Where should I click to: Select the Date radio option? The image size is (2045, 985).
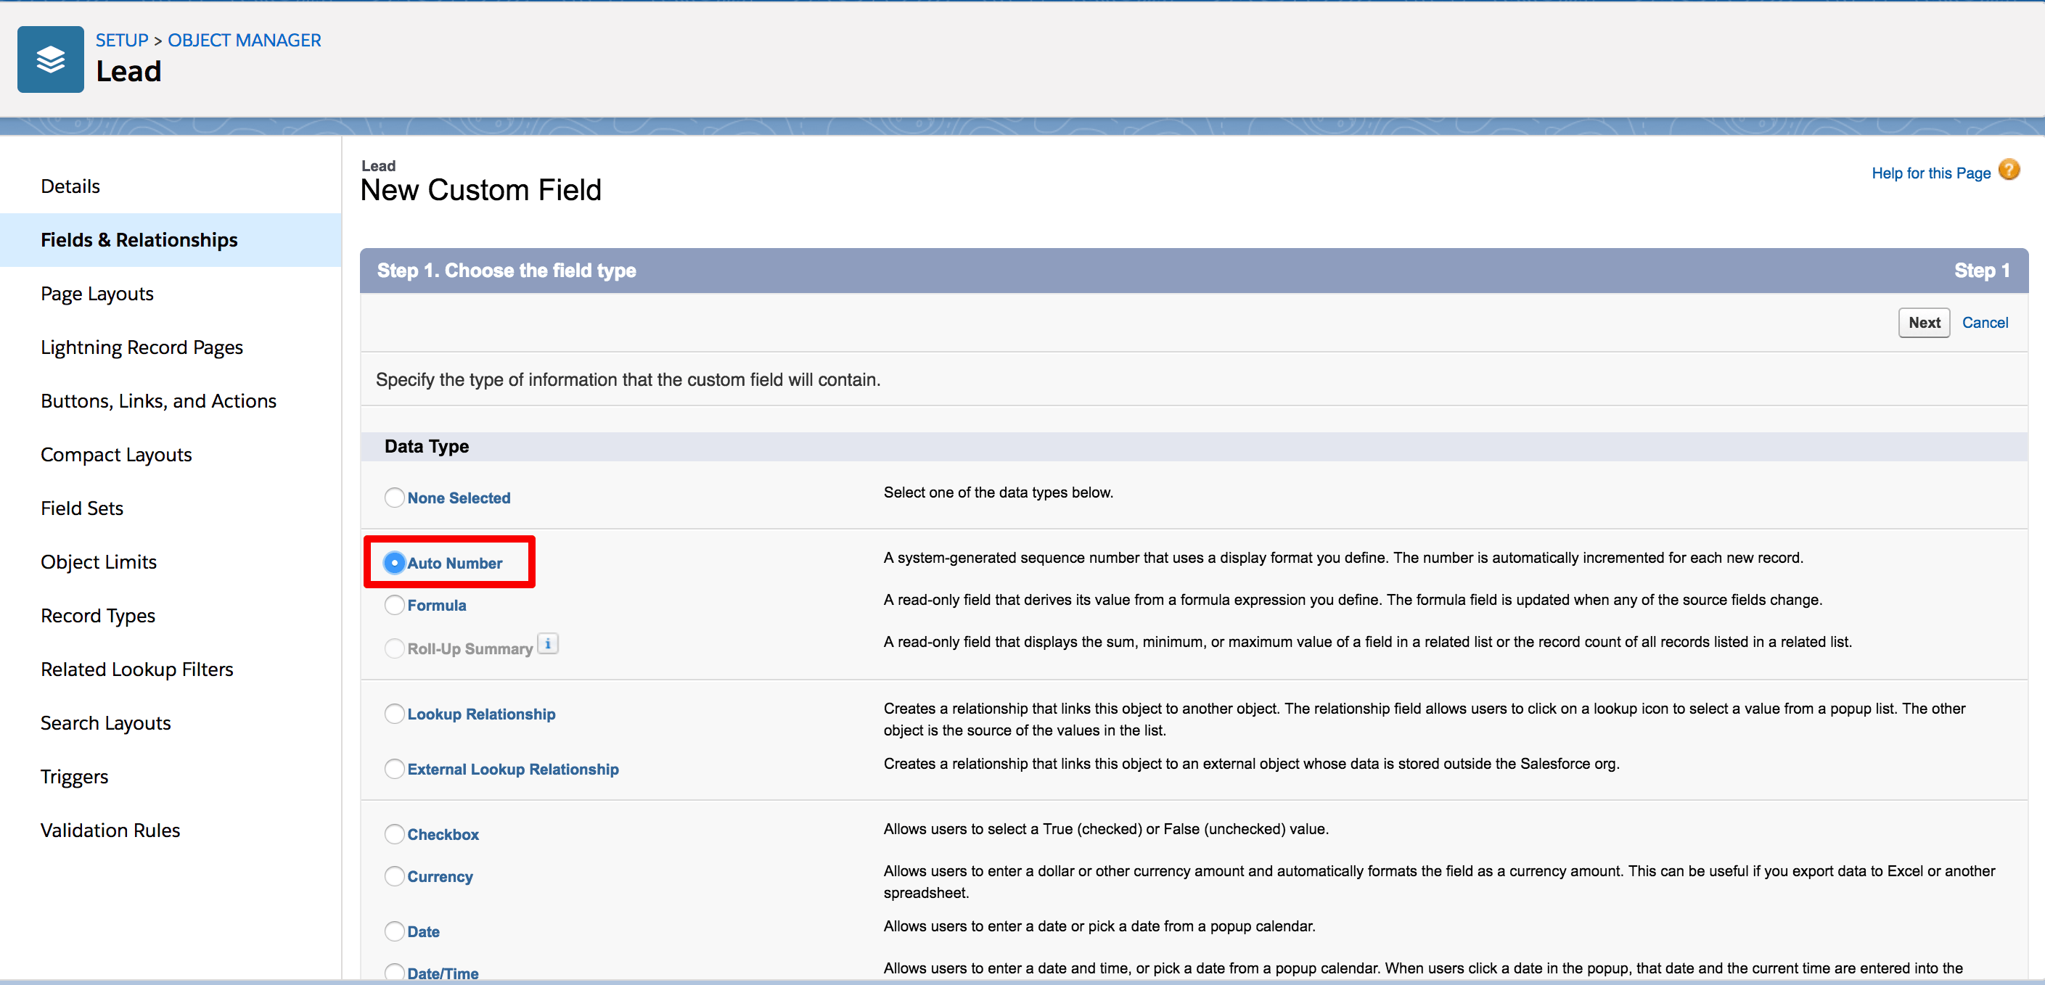(x=395, y=931)
